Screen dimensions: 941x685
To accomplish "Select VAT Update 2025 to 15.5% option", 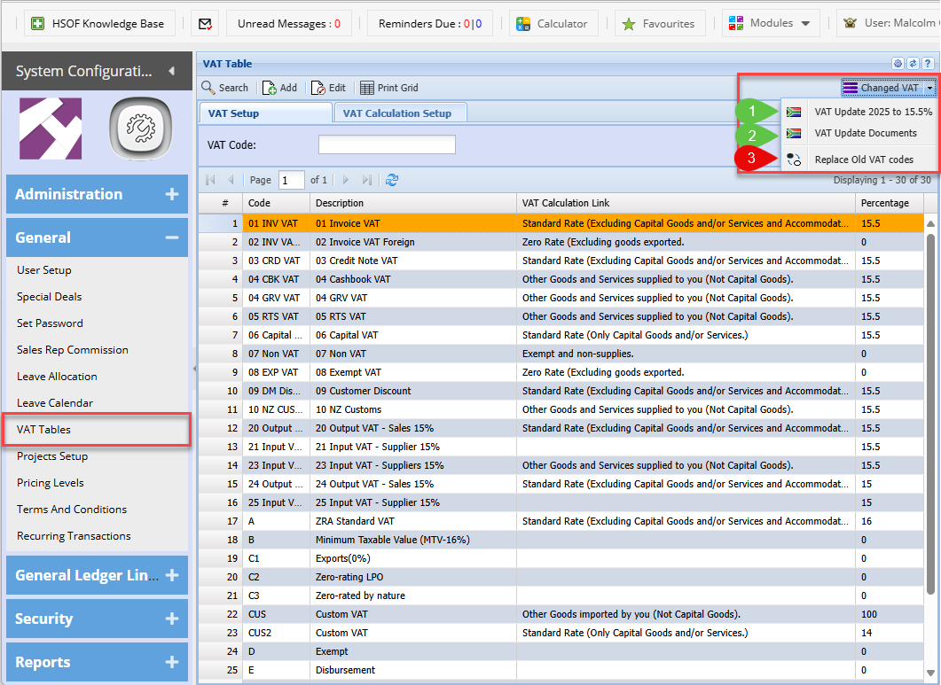I will [x=873, y=112].
